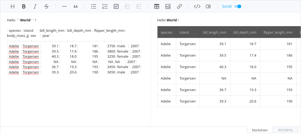Toggle the Scroll sync switch

click(238, 6)
